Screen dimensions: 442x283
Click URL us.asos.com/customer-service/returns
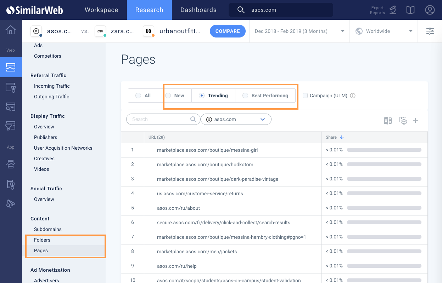coord(200,194)
